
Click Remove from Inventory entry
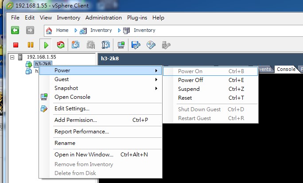[x=101, y=164]
